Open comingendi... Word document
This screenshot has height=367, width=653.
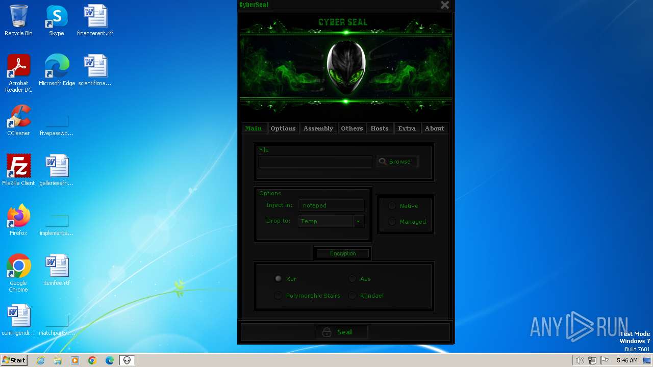tap(18, 320)
